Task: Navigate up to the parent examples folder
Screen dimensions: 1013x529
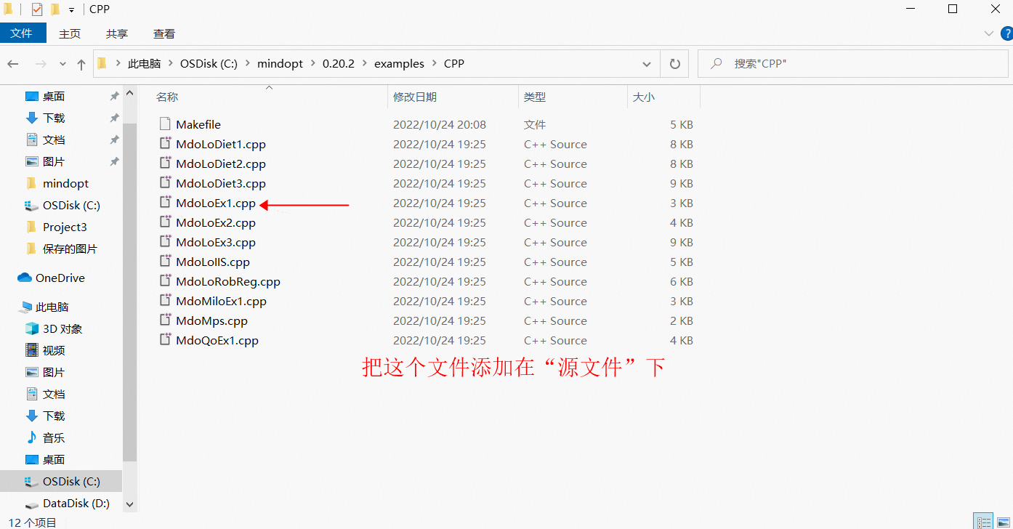Action: [81, 64]
